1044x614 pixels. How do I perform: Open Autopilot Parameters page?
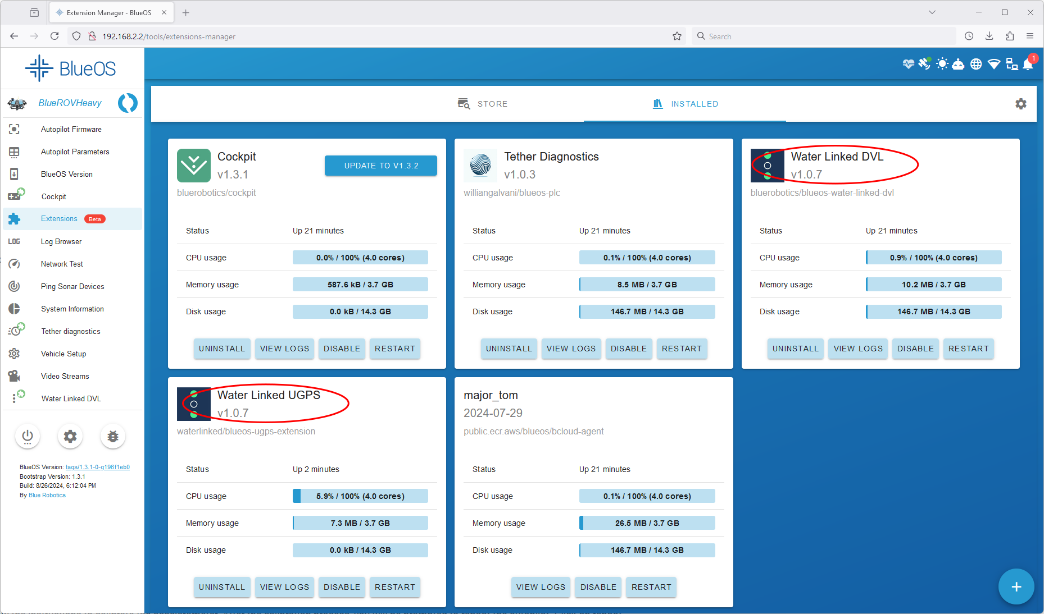point(72,152)
